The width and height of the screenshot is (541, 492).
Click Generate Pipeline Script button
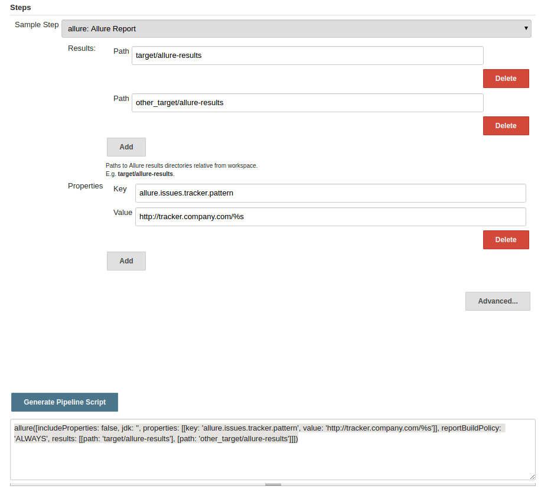click(x=64, y=402)
